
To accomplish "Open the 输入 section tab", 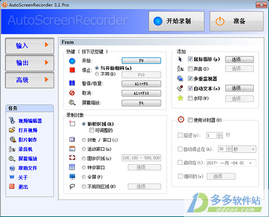I will [30, 46].
